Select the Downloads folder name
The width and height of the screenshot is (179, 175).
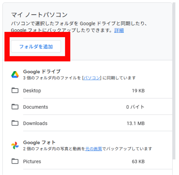click(35, 123)
